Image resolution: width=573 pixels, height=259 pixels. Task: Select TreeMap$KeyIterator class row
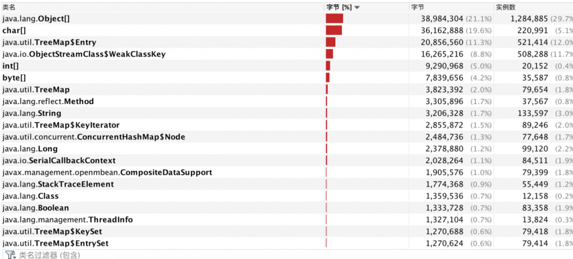click(x=286, y=125)
